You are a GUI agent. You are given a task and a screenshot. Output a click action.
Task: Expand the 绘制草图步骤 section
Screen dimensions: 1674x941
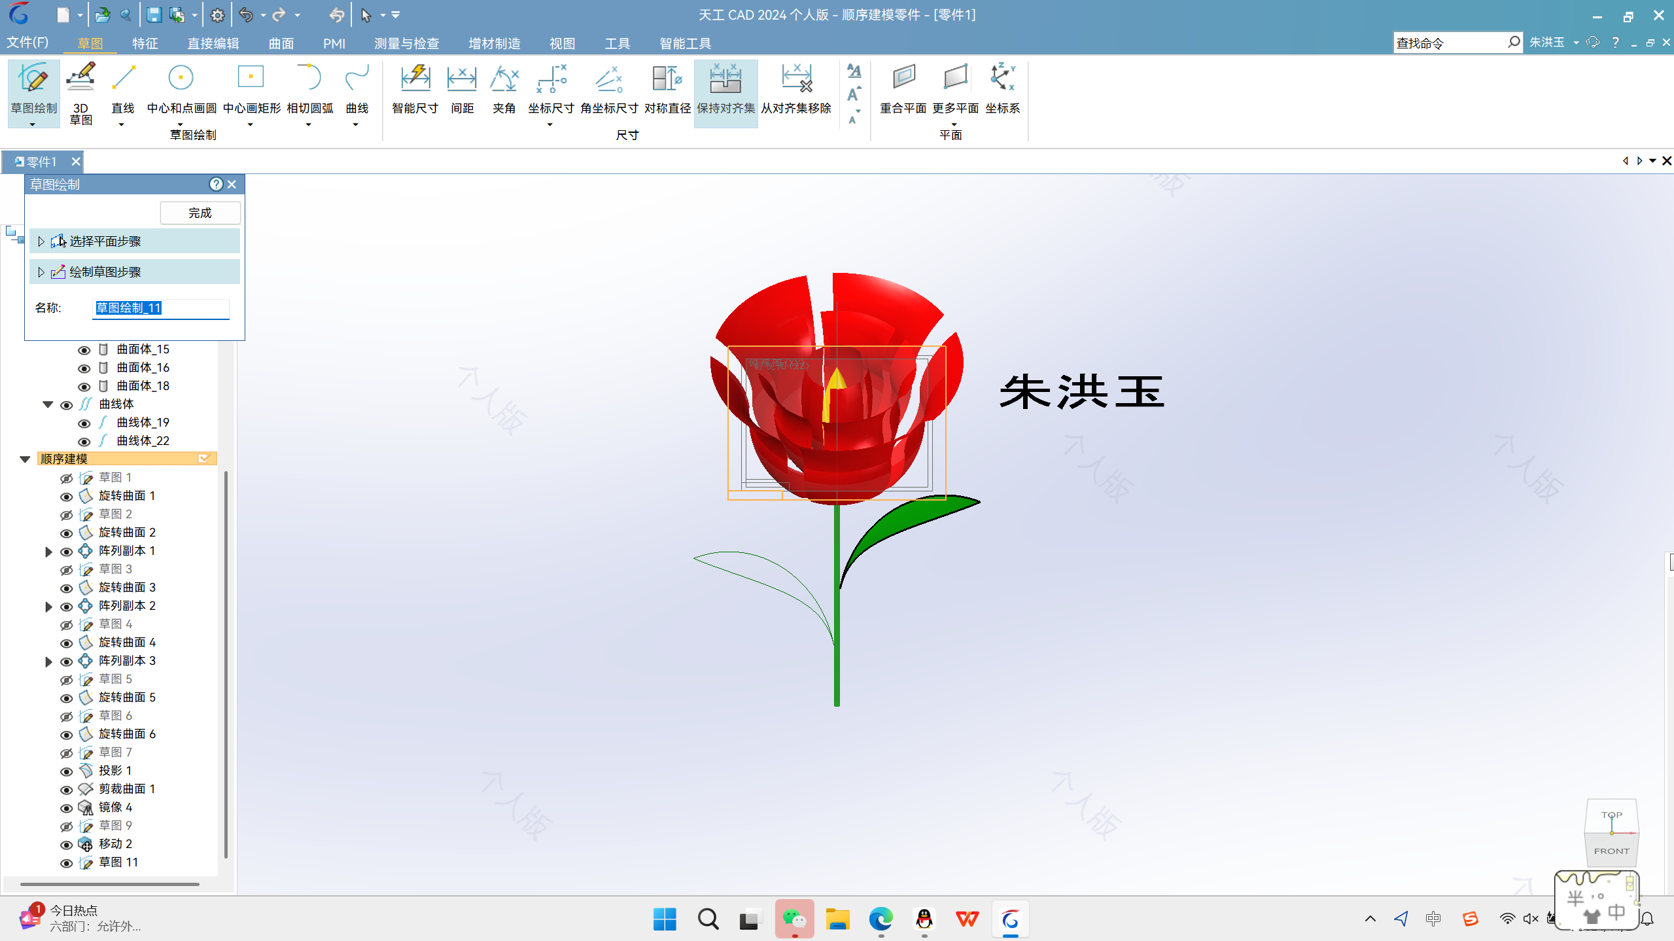click(41, 272)
